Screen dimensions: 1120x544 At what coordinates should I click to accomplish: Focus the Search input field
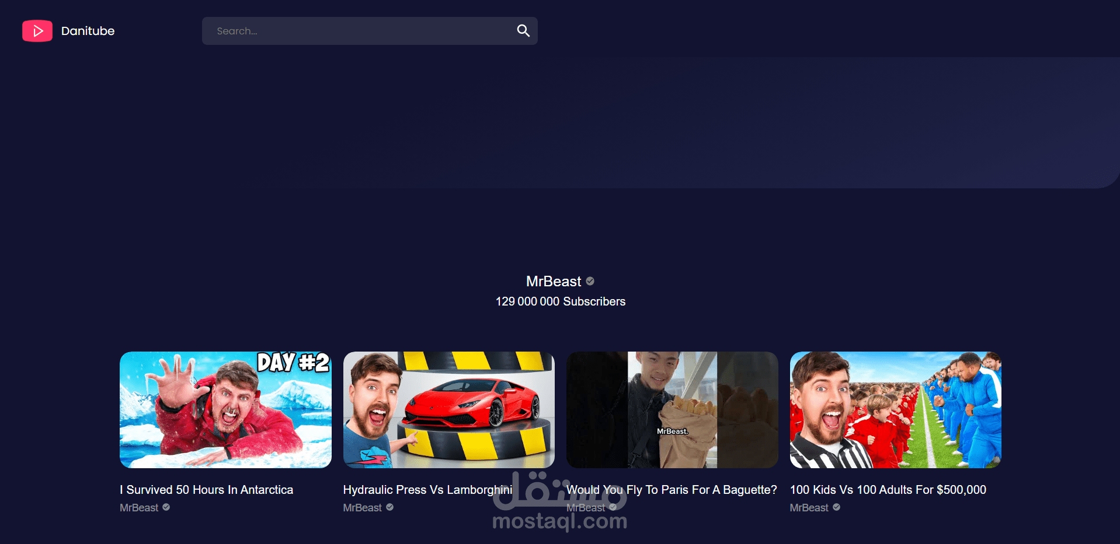(x=370, y=31)
